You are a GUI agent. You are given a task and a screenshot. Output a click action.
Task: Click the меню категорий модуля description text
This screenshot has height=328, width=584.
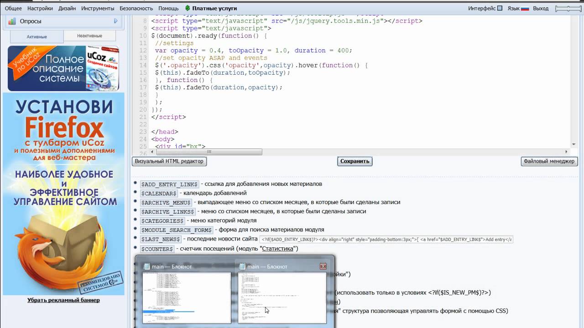[x=224, y=220]
